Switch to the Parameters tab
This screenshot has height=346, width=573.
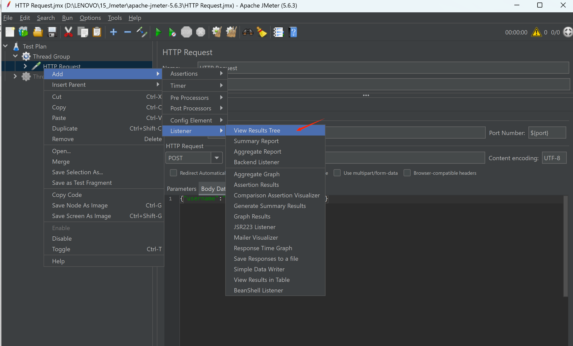(181, 189)
